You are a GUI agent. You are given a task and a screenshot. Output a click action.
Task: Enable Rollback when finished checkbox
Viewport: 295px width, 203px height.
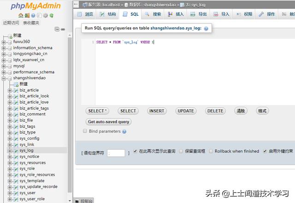(x=211, y=151)
